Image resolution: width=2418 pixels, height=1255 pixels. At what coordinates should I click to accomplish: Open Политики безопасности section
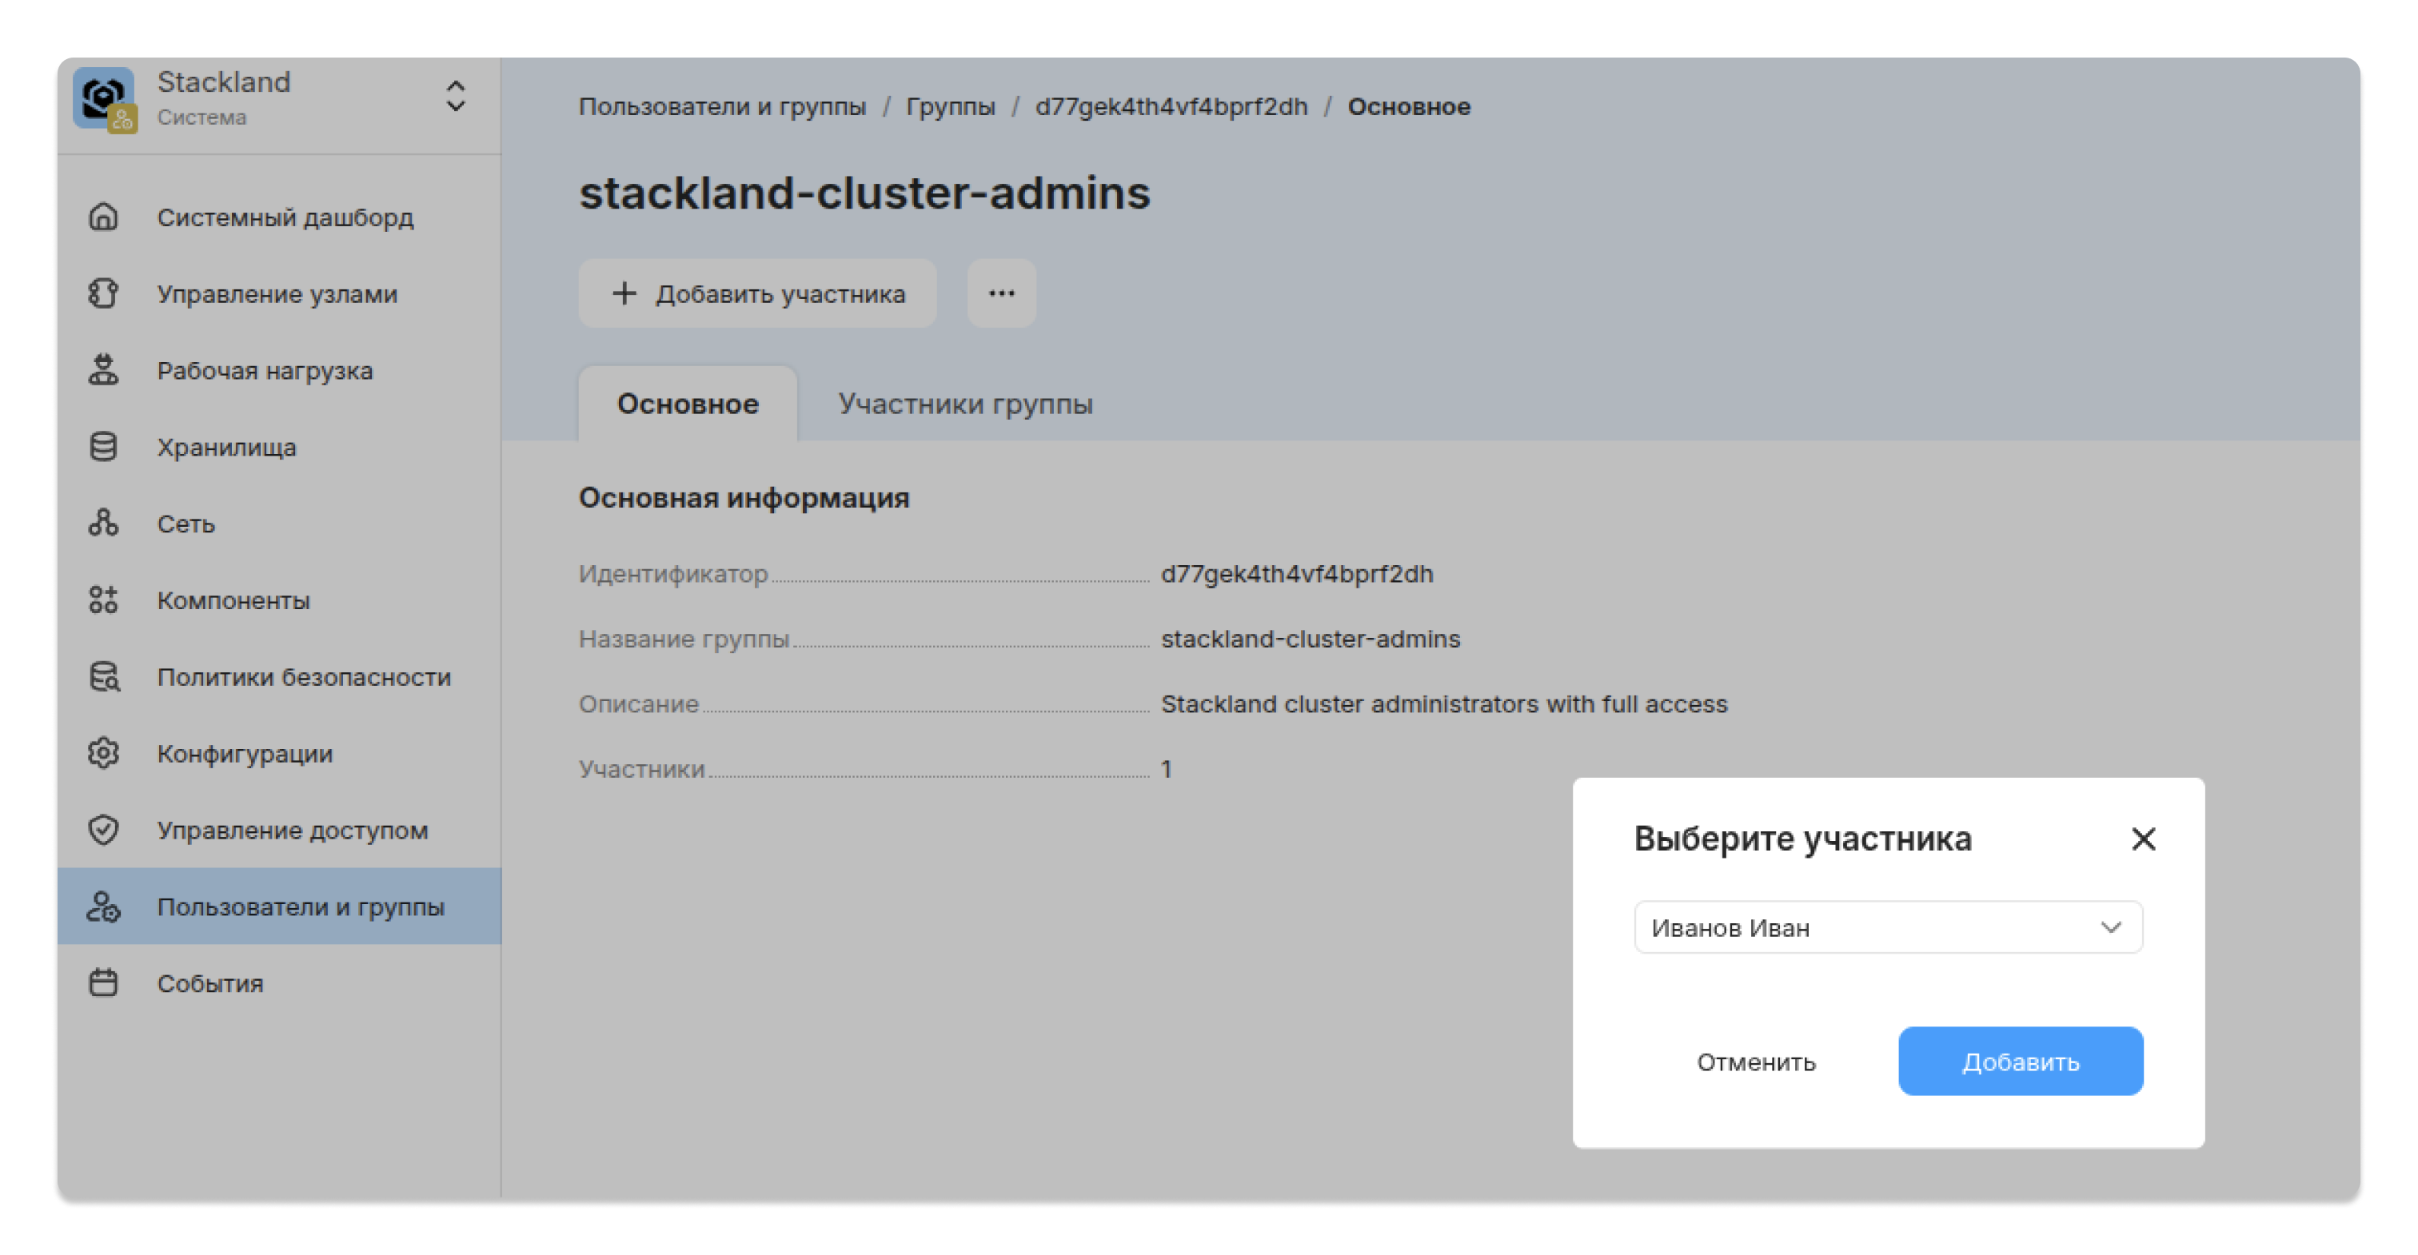click(x=279, y=677)
